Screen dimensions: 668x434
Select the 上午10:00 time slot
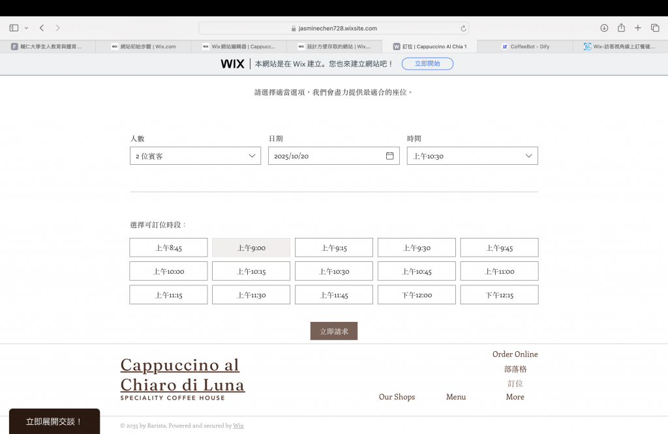[x=169, y=272]
